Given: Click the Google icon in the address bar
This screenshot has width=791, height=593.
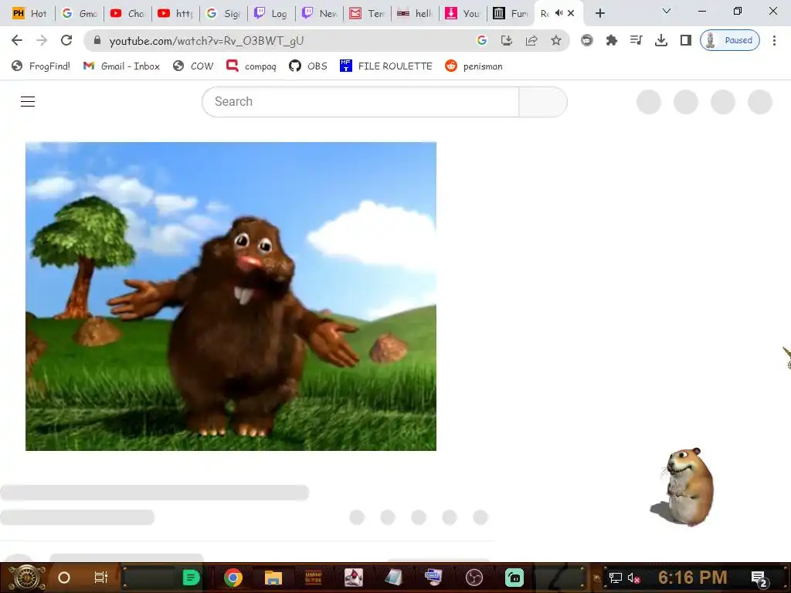Looking at the screenshot, I should coord(482,40).
